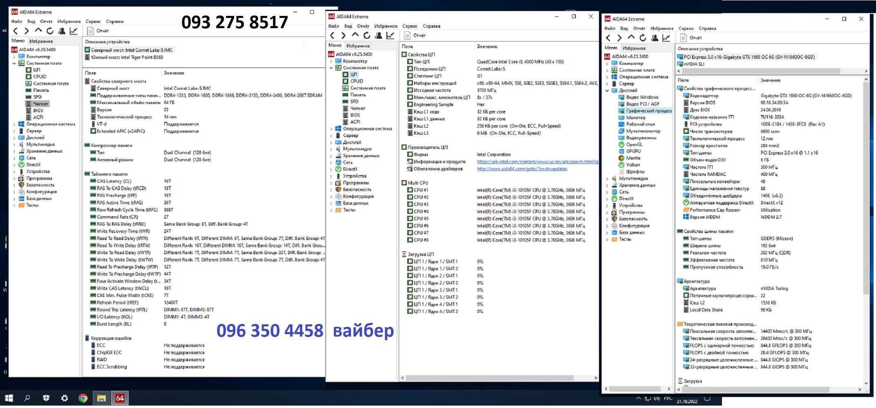Open Сервис menu in middle AIDA64 window

410,26
